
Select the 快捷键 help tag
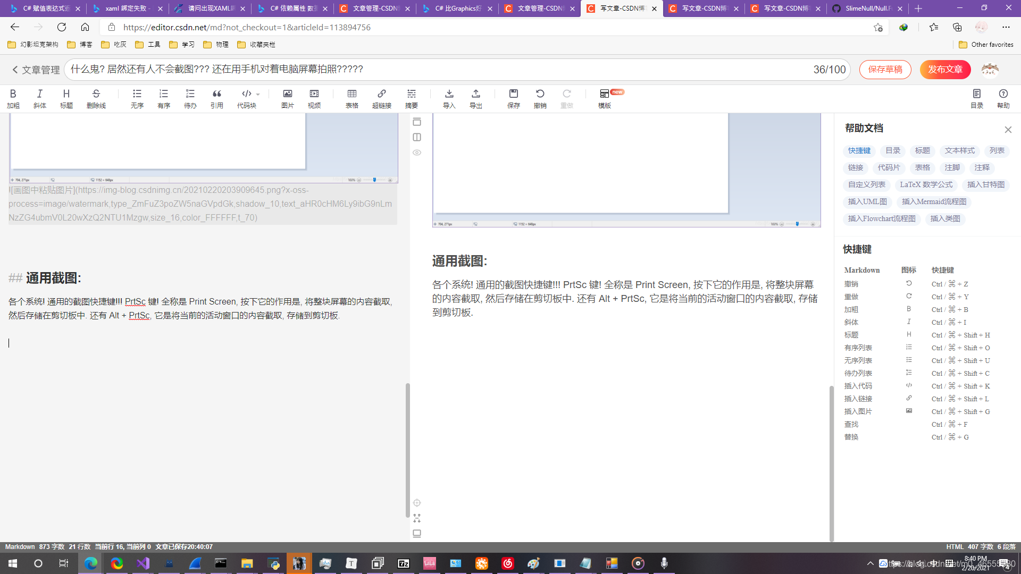[859, 151]
